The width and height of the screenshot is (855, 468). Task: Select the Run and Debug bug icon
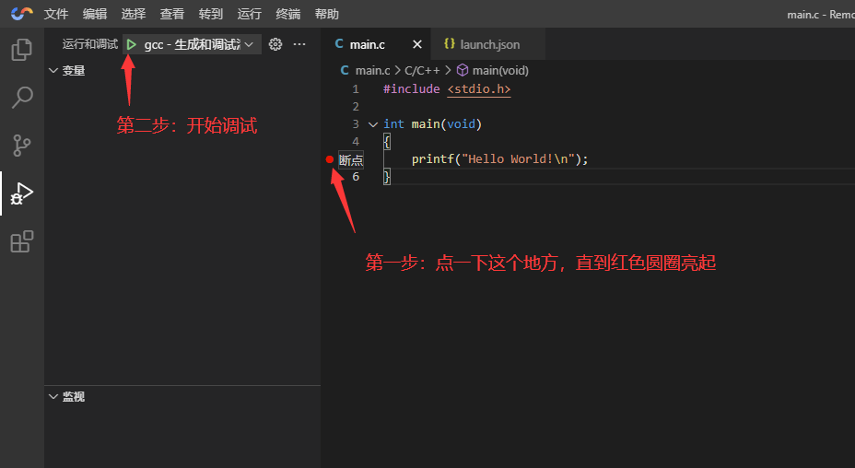[21, 193]
